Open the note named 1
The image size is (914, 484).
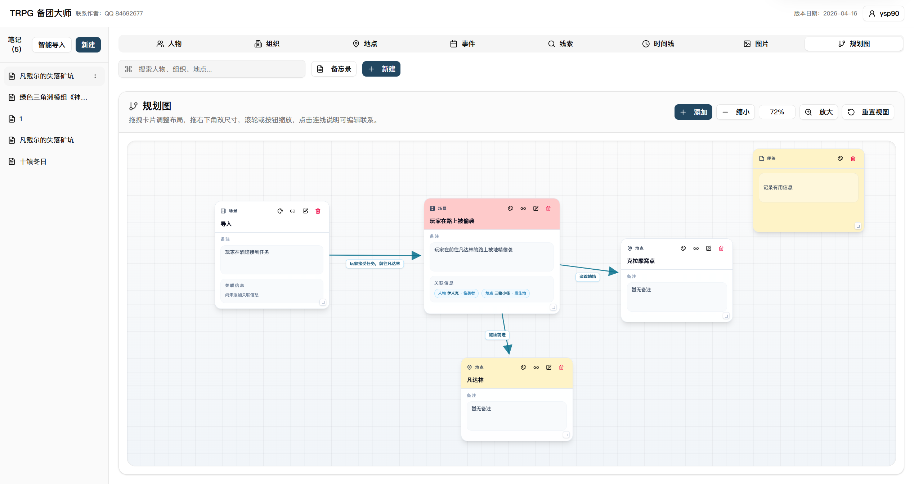click(54, 119)
